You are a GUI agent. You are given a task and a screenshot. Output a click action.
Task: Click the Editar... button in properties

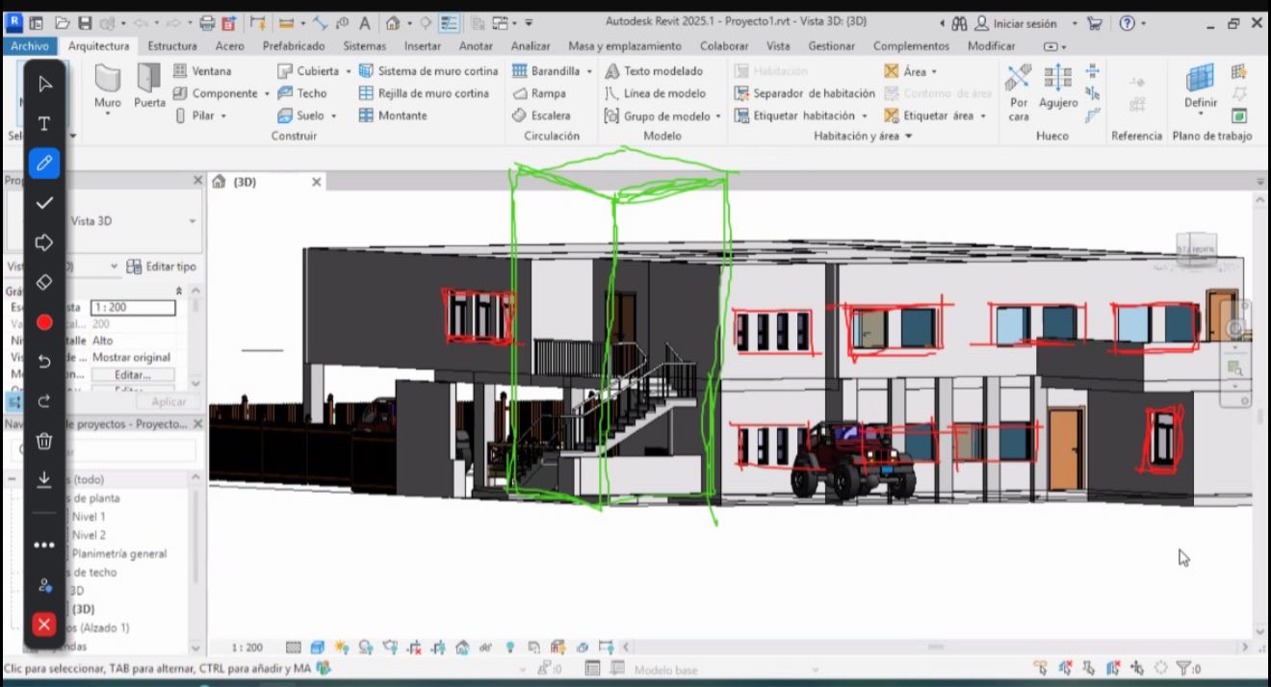tap(134, 374)
